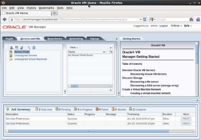Image resolution: width=201 pixels, height=140 pixels.
Task: Click the Complete jobs icon
Action: point(131,109)
